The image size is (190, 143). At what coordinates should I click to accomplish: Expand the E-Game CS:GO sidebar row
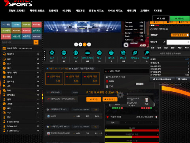(x=21, y=131)
